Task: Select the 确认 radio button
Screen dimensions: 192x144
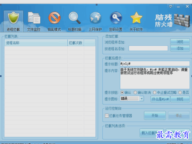Action: click(x=122, y=92)
